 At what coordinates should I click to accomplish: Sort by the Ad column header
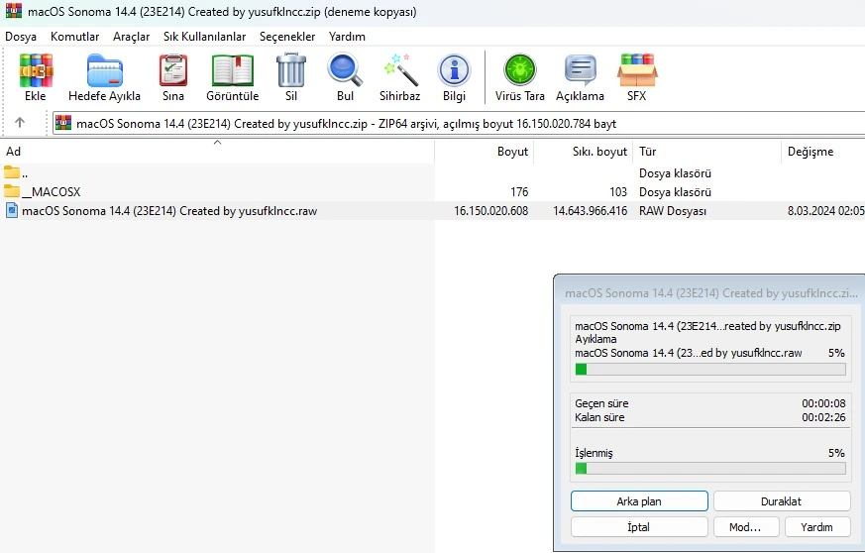(217, 152)
